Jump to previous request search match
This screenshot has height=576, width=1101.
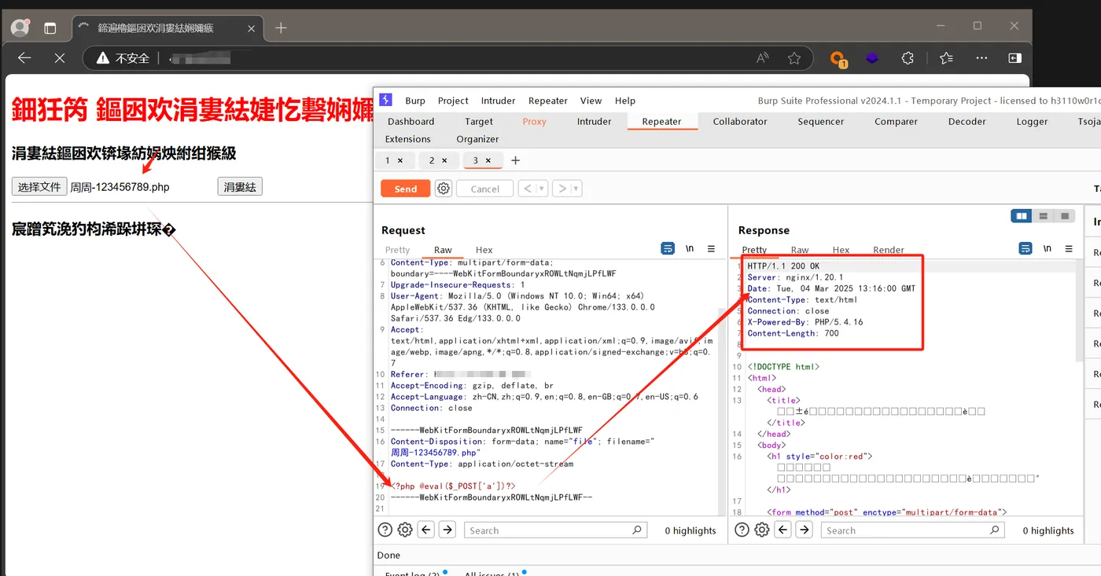tap(426, 530)
